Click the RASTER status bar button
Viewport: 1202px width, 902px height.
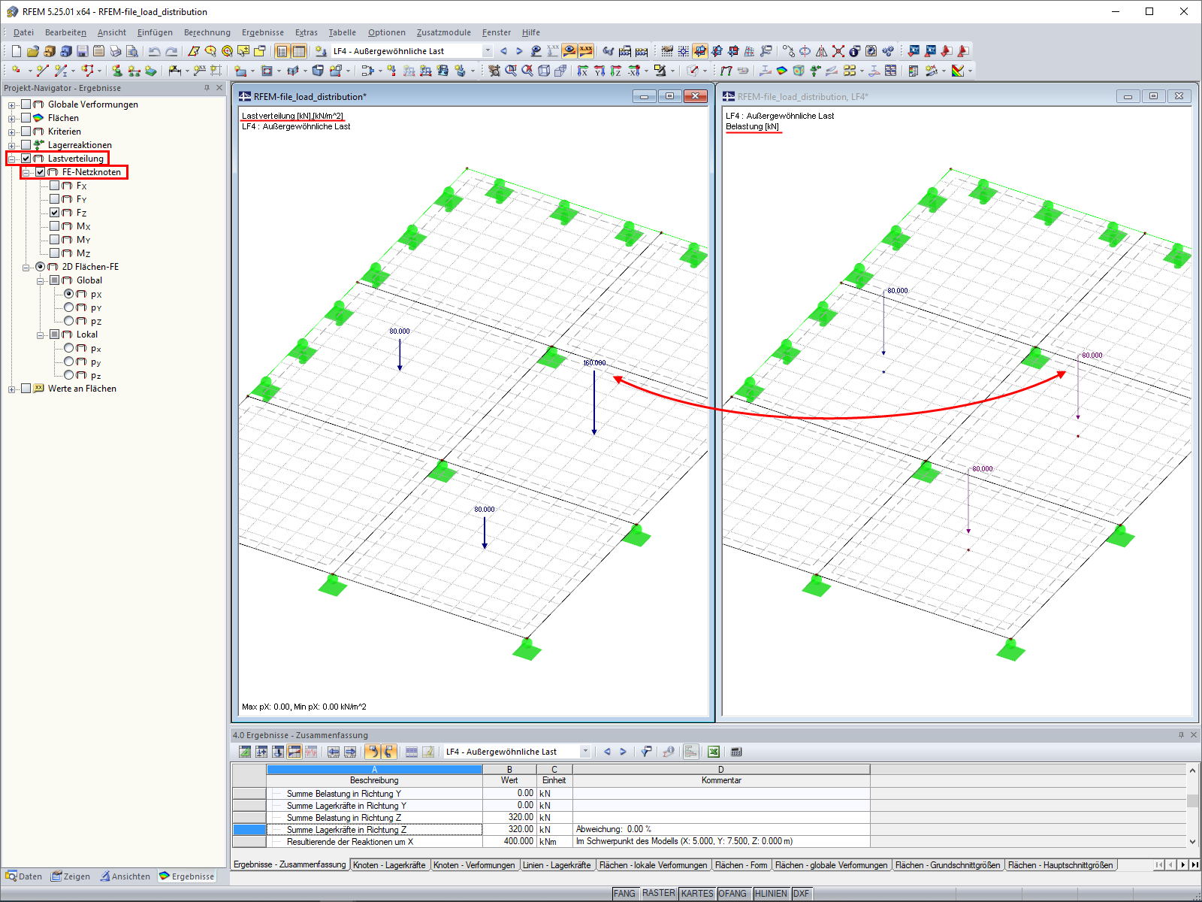click(x=658, y=893)
